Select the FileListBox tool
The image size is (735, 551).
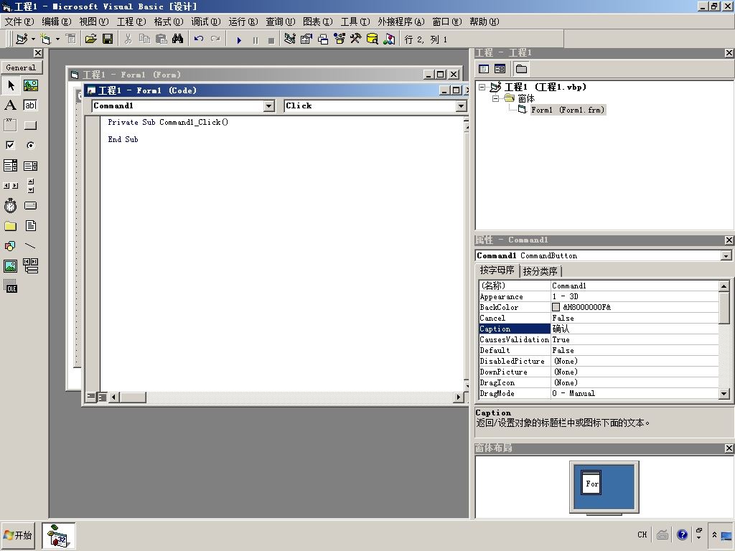30,226
